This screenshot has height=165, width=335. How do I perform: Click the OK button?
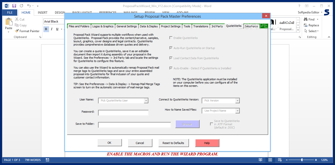[x=109, y=143]
